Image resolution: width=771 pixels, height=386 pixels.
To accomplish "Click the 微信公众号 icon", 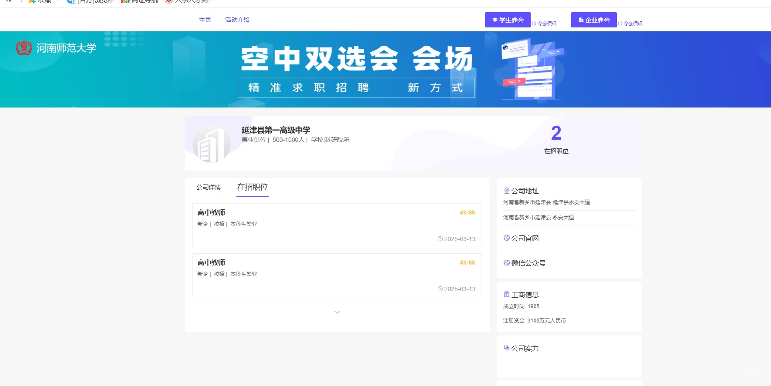I will (x=506, y=263).
